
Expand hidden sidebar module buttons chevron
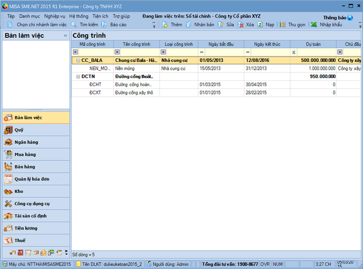66,253
